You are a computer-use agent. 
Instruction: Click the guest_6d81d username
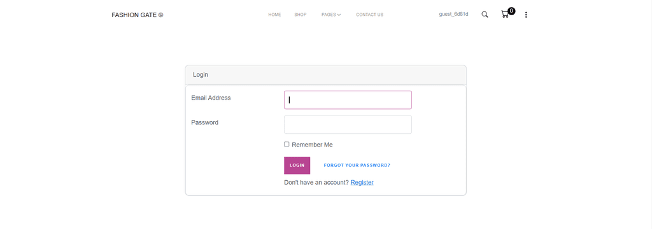(x=453, y=14)
